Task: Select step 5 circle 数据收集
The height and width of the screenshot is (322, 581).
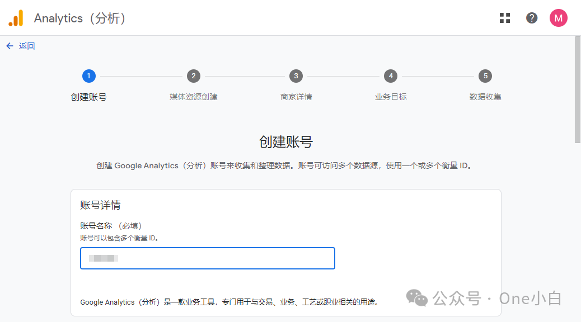Action: (x=485, y=76)
